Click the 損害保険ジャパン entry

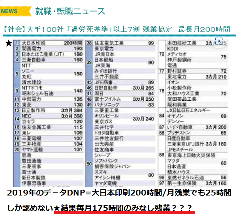[112, 166]
